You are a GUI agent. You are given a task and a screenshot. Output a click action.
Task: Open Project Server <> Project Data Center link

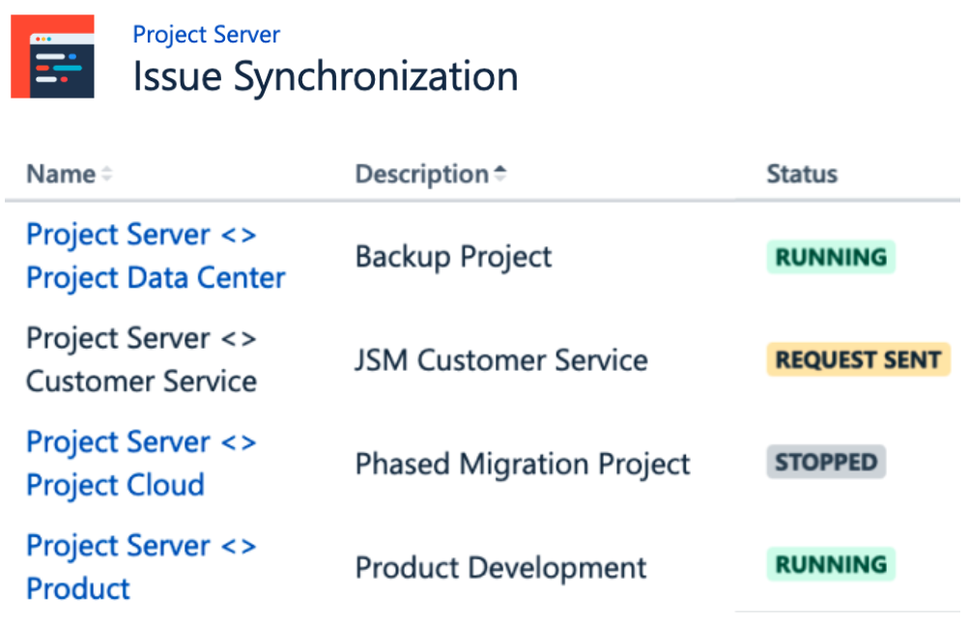155,256
